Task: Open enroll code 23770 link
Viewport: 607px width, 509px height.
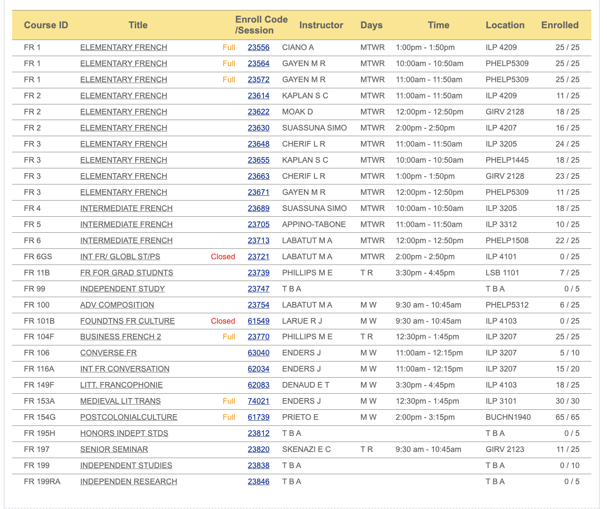Action: (258, 337)
